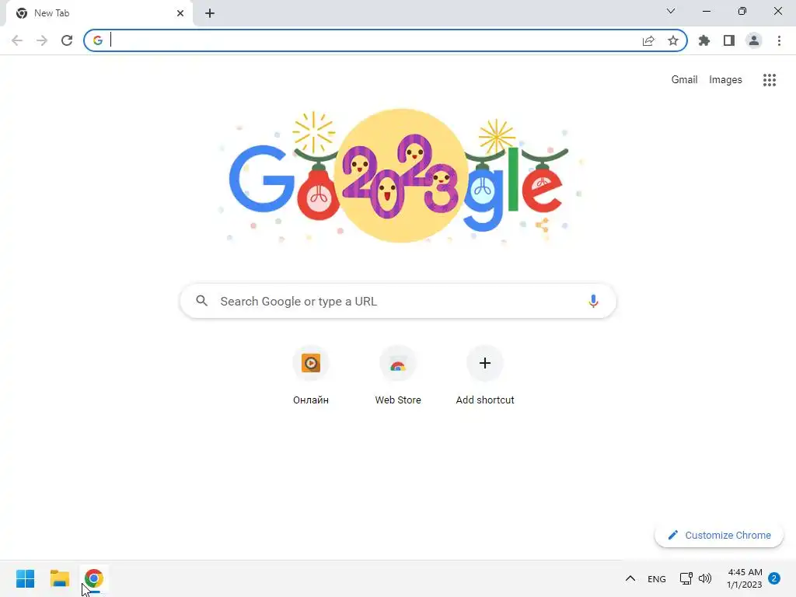Bookmark this tab with the star icon

(x=672, y=40)
